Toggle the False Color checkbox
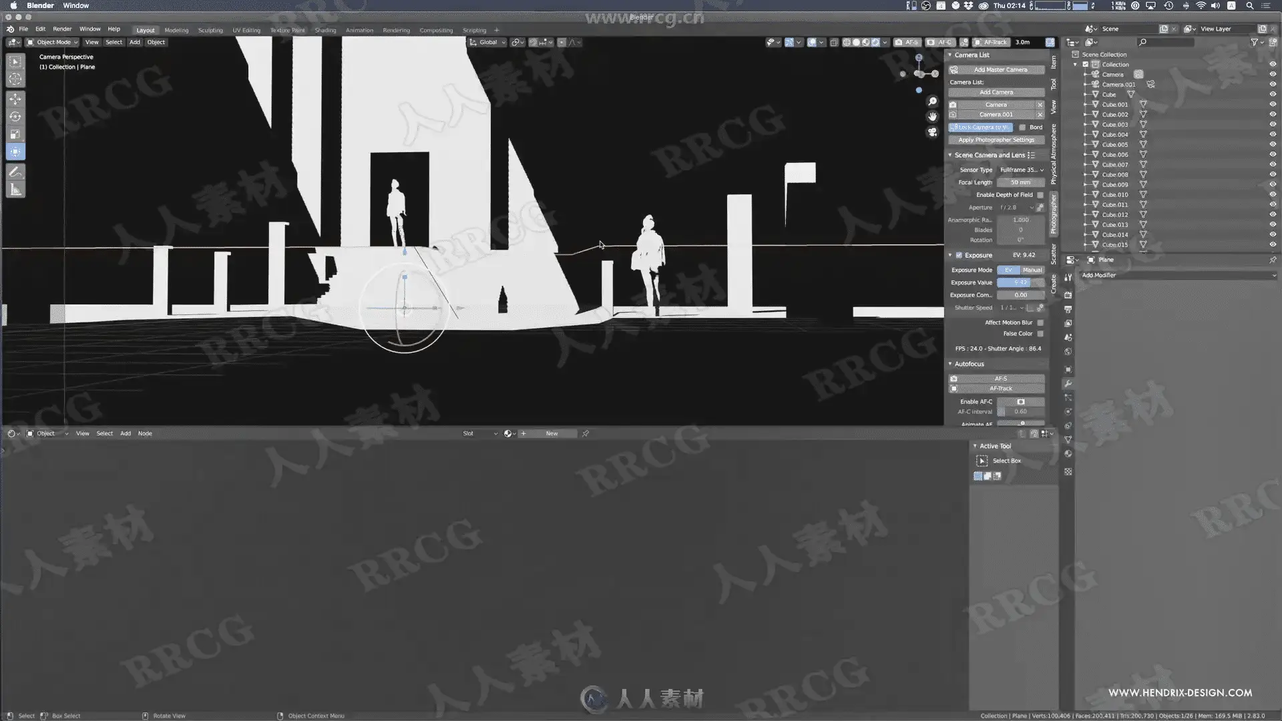The height and width of the screenshot is (721, 1282). point(1040,334)
